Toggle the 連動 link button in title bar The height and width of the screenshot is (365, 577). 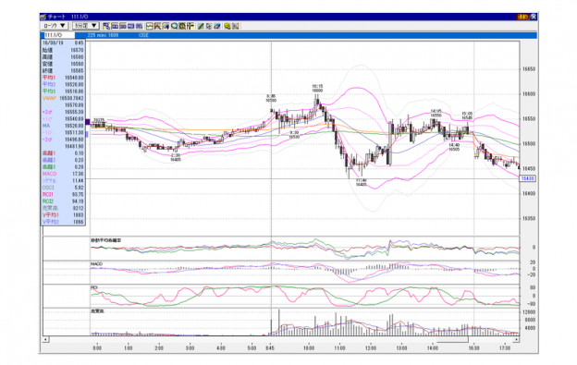tap(522, 17)
